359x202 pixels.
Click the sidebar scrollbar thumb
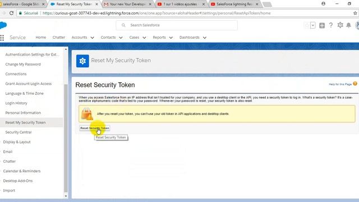(66, 139)
